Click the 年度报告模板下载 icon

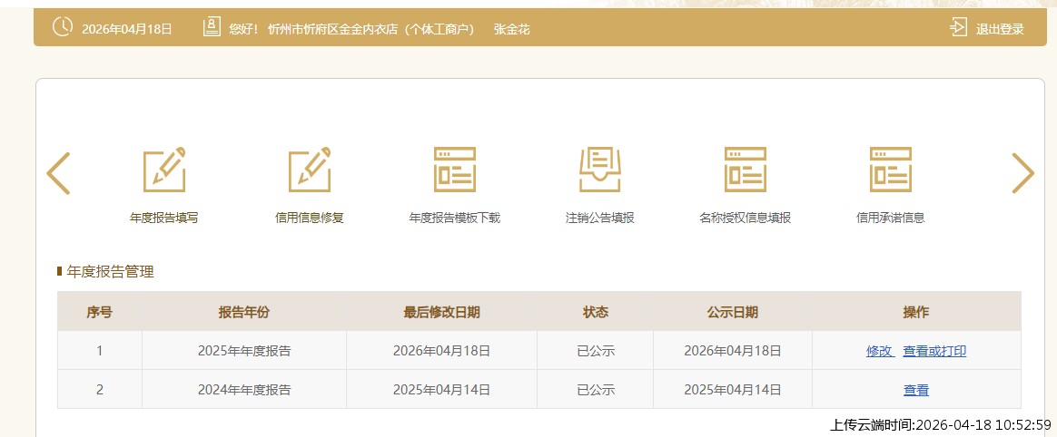click(x=454, y=170)
